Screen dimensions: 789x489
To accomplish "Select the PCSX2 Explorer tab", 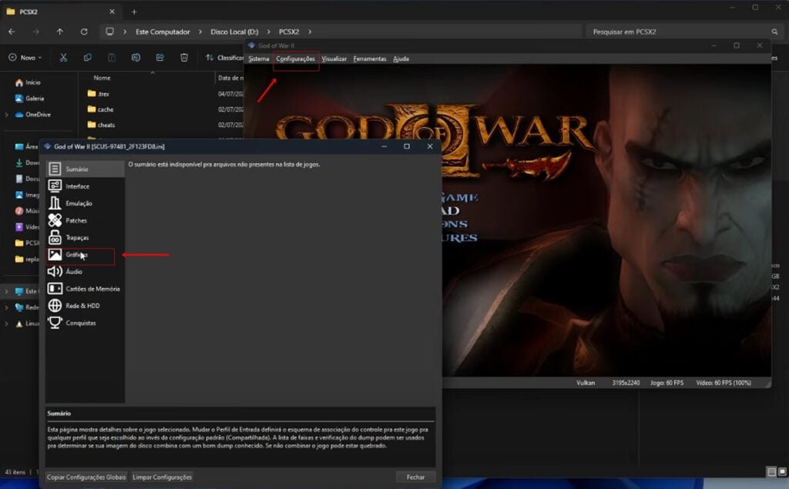I will tap(60, 12).
